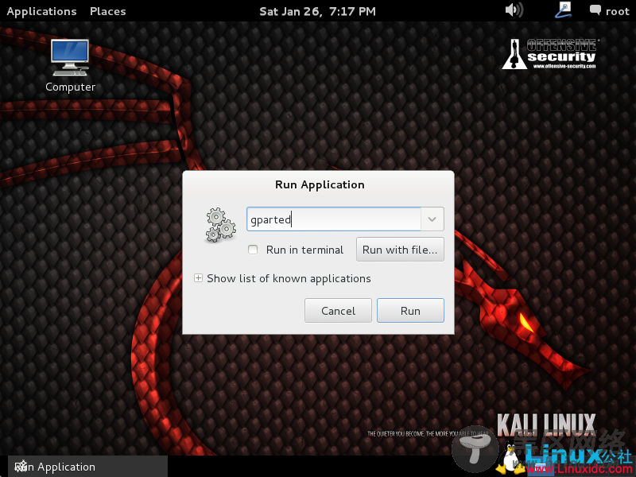Enable the Run in terminal checkbox
636x477 pixels.
pyautogui.click(x=253, y=250)
